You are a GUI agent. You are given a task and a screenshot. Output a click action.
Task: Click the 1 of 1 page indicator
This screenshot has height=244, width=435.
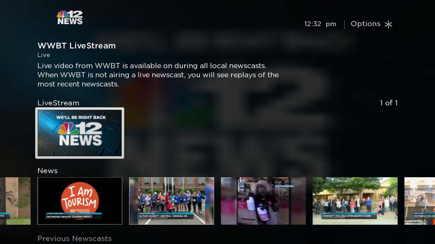[x=388, y=103]
